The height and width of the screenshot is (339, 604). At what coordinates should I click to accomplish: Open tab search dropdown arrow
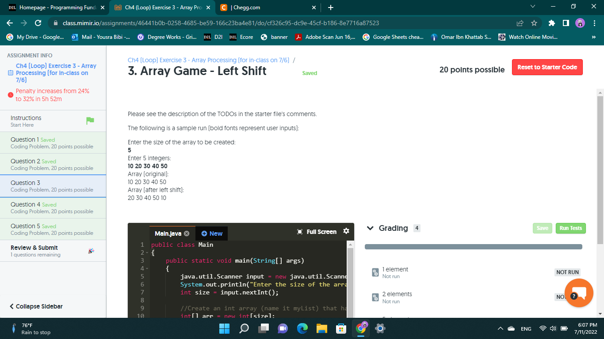533,7
